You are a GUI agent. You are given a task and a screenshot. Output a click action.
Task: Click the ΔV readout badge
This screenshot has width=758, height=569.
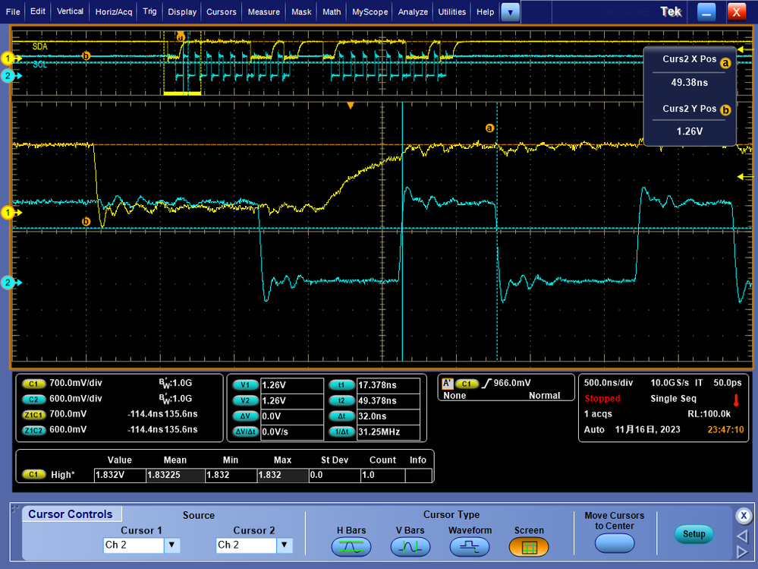pyautogui.click(x=245, y=416)
